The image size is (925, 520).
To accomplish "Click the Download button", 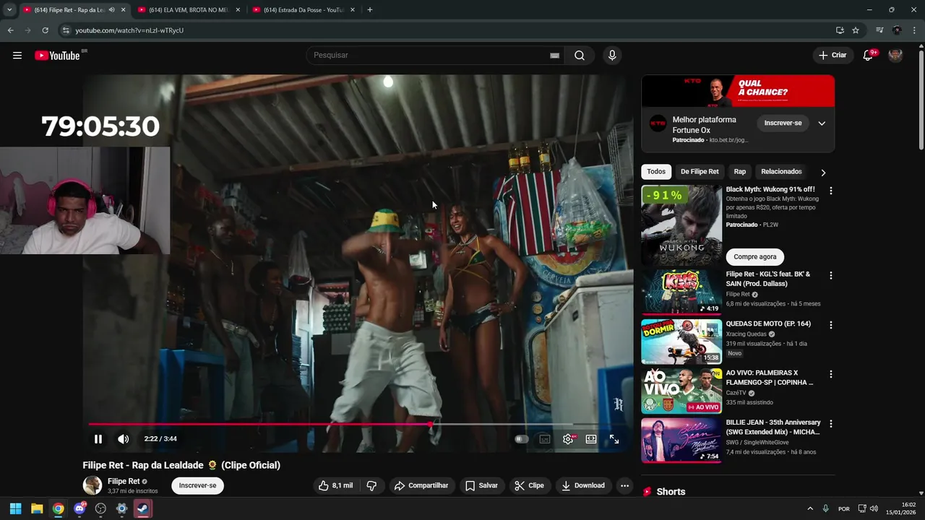I will pos(583,485).
